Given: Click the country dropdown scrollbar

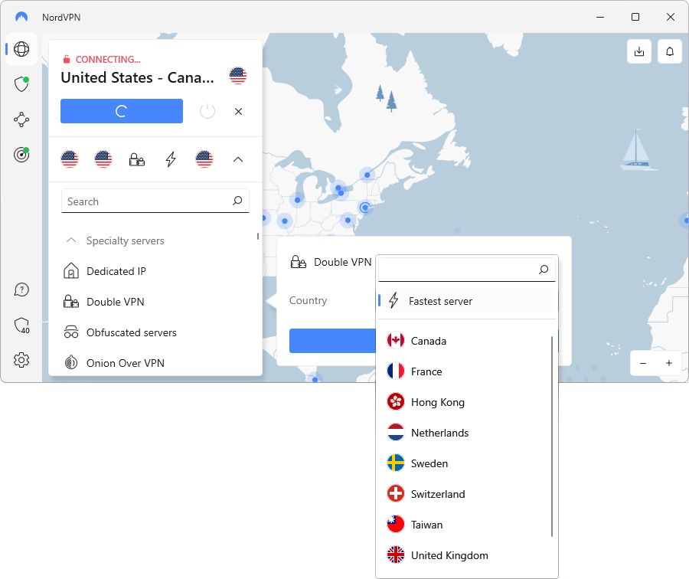Looking at the screenshot, I should click(552, 436).
